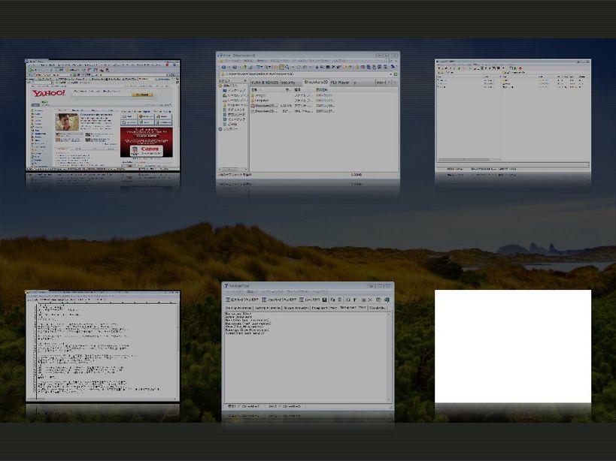This screenshot has height=461, width=616.
Task: Click the green go button beside the address bar
Action: tap(396, 74)
